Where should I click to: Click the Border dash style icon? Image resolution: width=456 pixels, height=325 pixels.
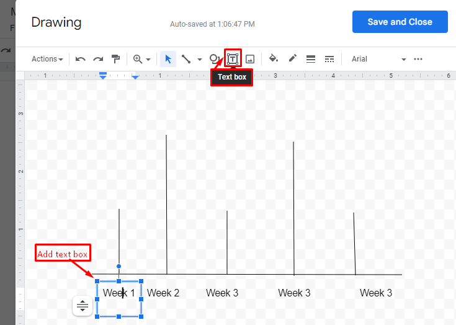click(329, 59)
